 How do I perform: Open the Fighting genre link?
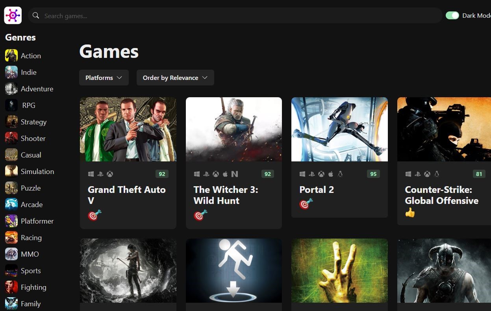coord(33,287)
